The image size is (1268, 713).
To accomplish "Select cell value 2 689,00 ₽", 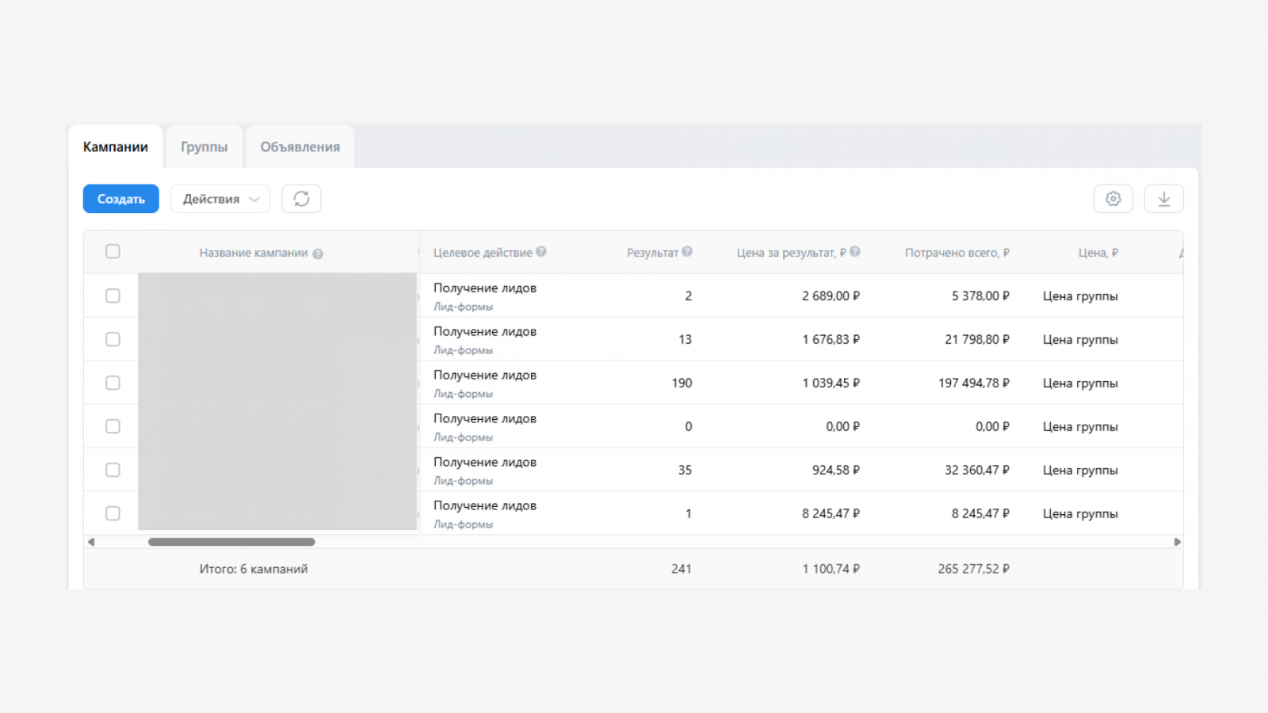I will tap(831, 295).
